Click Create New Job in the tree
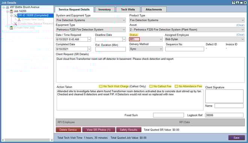This screenshot has height=143, width=248. tap(24, 28)
